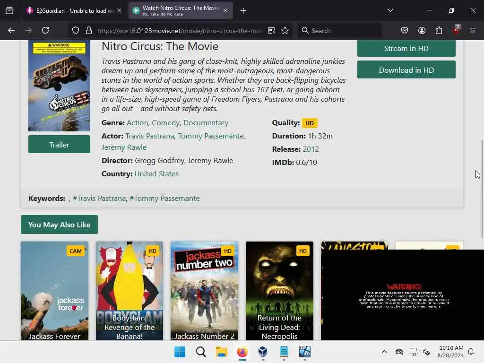Viewport: 484px width, 363px height.
Task: Open United States country link
Action: click(x=156, y=174)
